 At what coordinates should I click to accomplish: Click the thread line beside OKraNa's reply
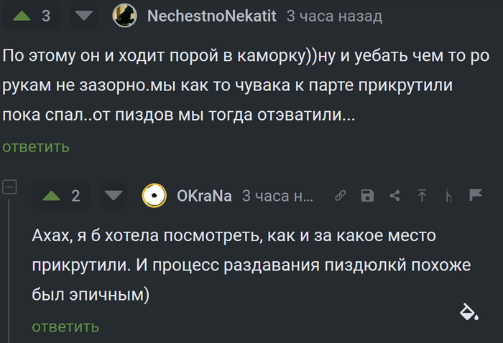coord(9,271)
